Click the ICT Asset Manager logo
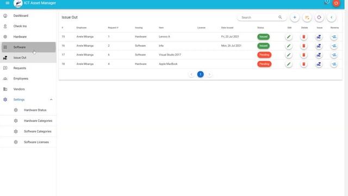 point(18,3)
